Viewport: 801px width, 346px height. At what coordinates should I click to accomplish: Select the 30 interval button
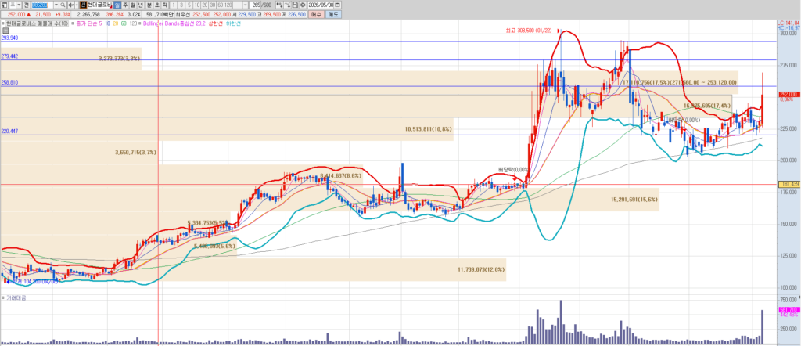(213, 5)
